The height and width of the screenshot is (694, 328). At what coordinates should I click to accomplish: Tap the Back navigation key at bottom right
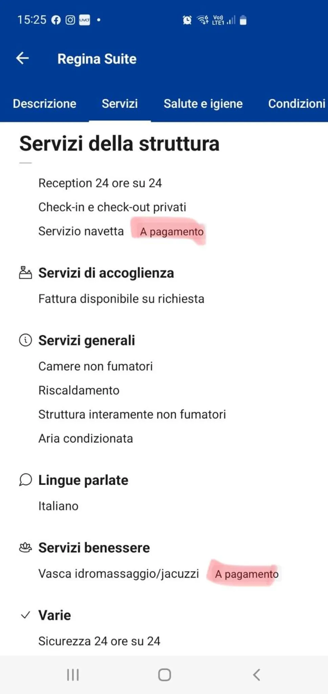point(256,675)
